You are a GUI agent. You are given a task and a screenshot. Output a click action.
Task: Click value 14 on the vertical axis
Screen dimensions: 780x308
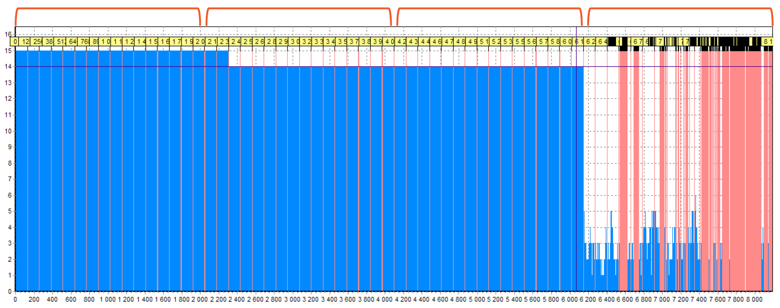pyautogui.click(x=8, y=66)
